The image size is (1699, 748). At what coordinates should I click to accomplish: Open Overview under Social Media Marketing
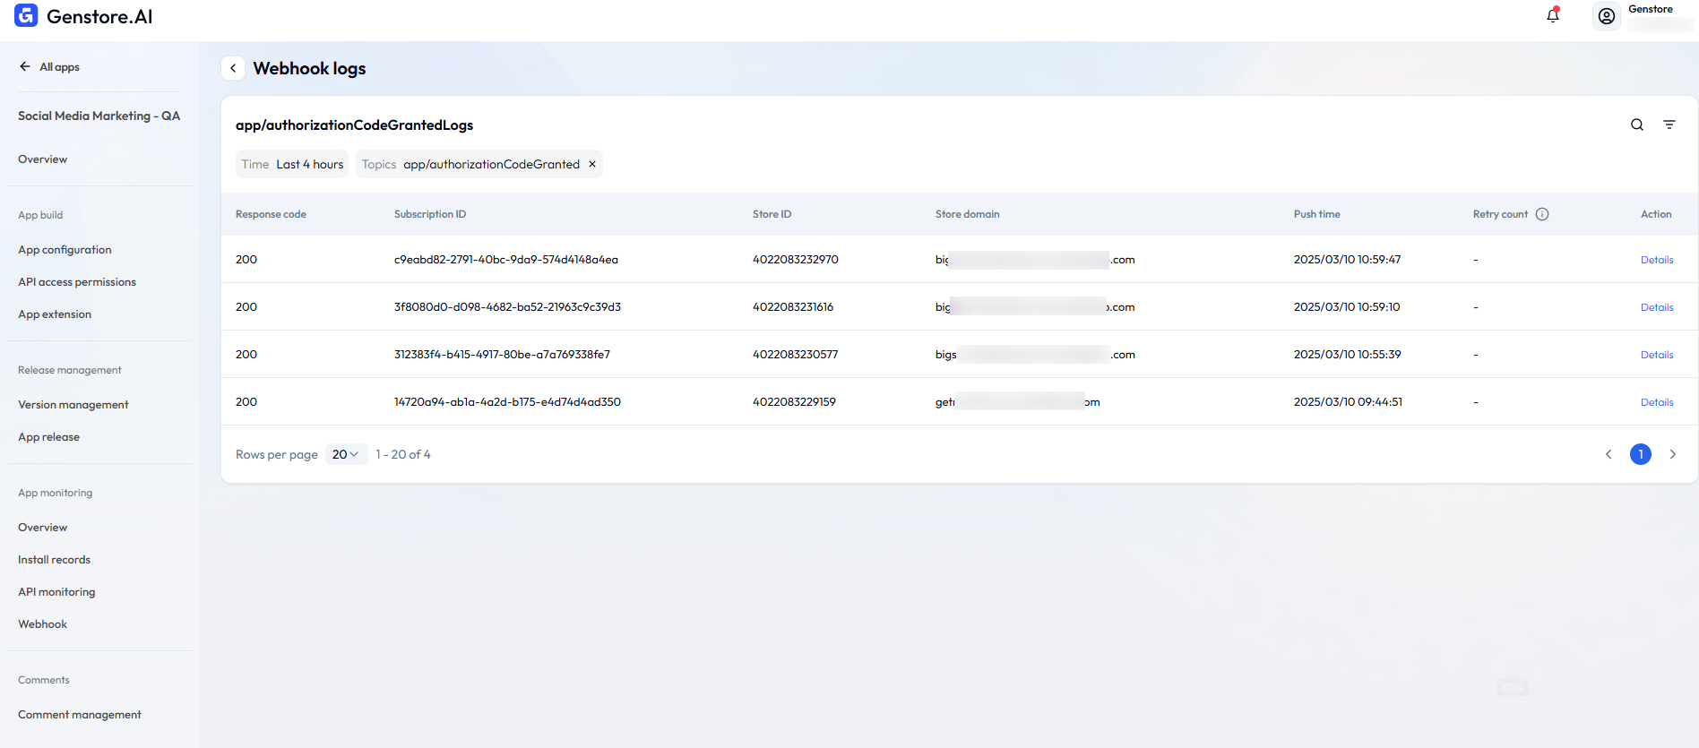(42, 159)
